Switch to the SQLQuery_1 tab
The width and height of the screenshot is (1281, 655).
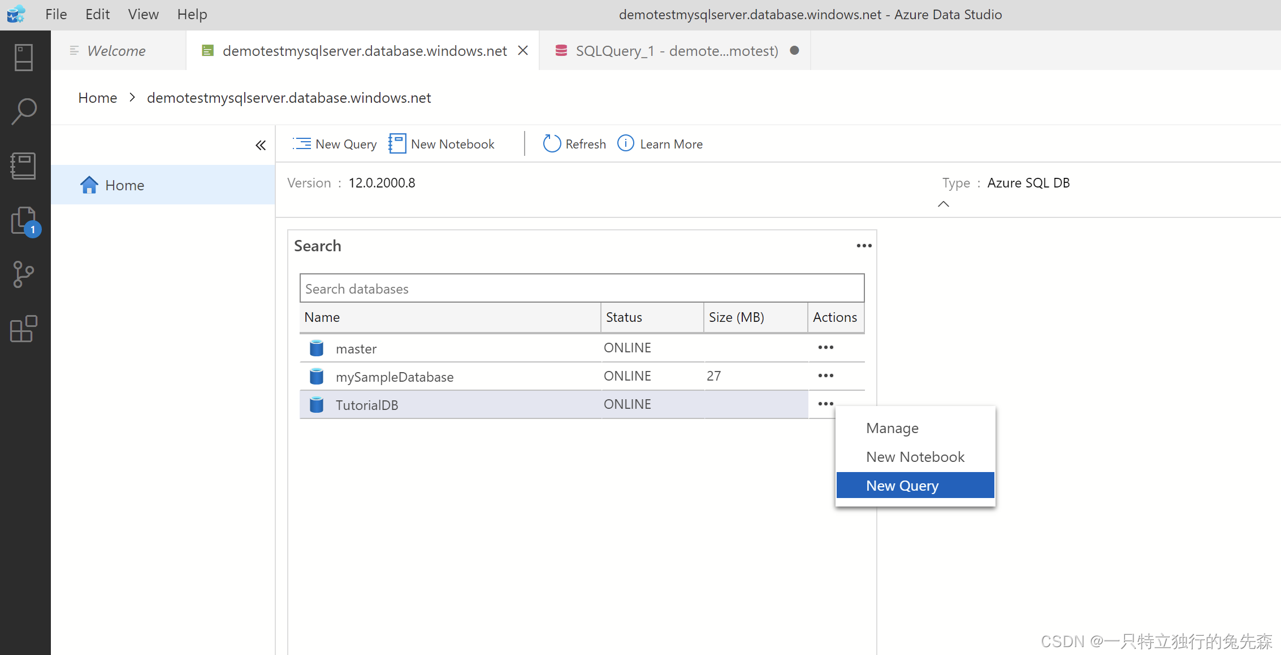pyautogui.click(x=676, y=51)
